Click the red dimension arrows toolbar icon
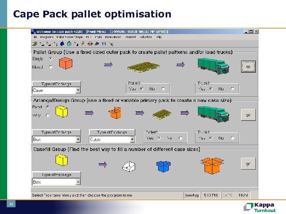This screenshot has height=214, width=286. [90, 44]
